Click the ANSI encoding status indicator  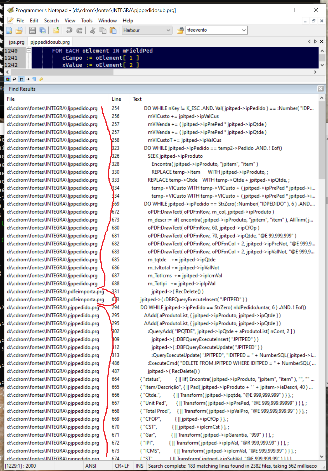[x=91, y=466]
